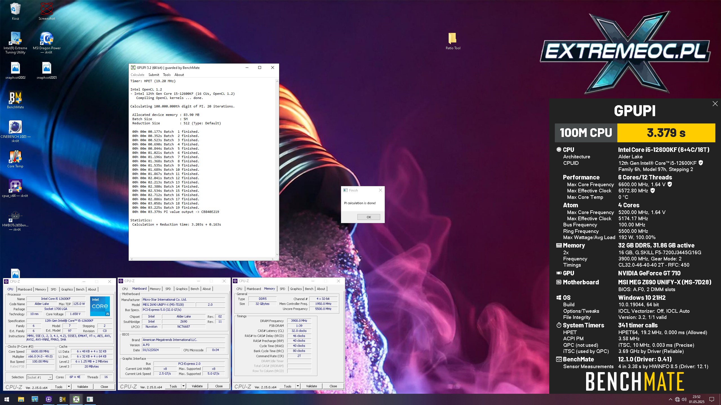Switch to GPUPI taskbar icon
Screen dimensions: 721x405
click(x=76, y=399)
